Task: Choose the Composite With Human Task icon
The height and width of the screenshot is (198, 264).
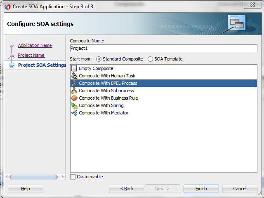Action: coord(74,76)
